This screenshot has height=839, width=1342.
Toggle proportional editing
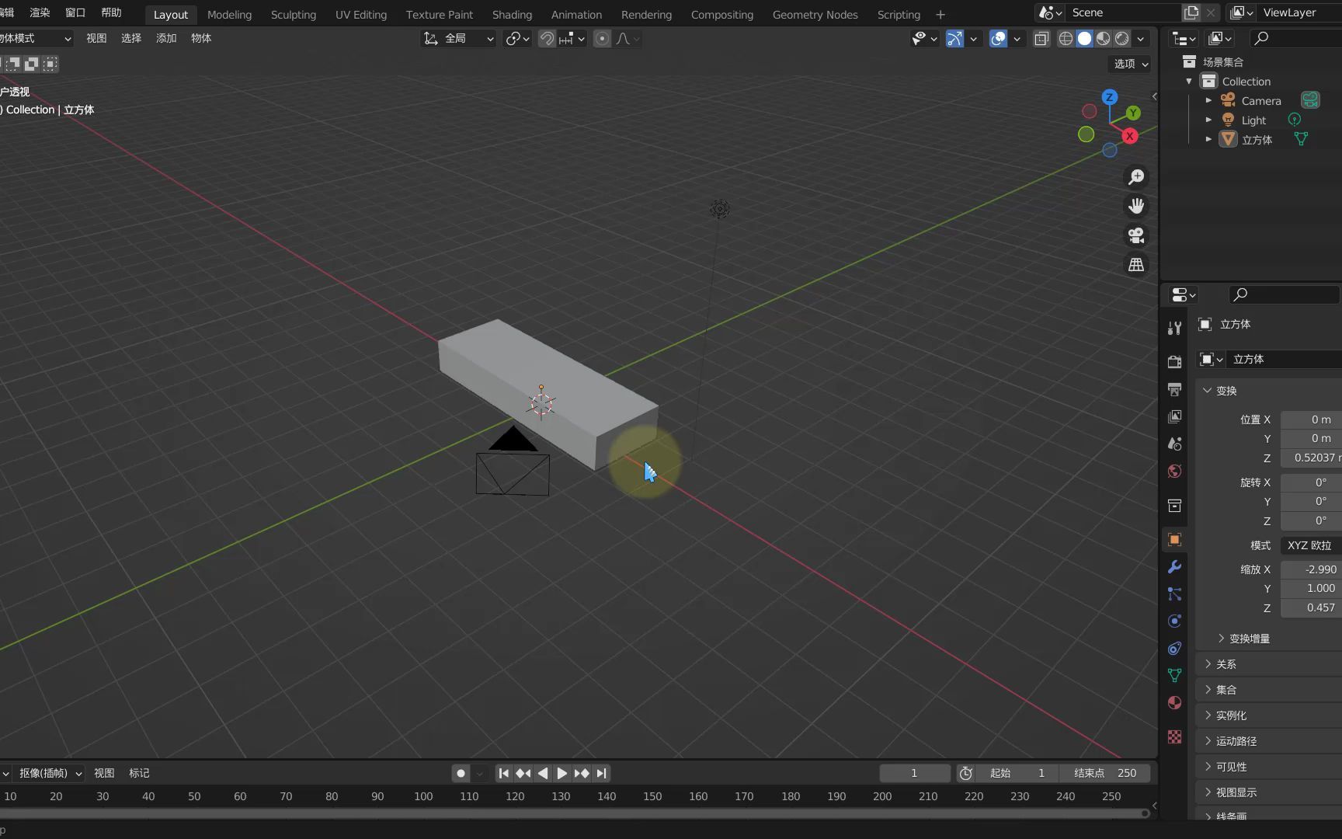tap(602, 38)
